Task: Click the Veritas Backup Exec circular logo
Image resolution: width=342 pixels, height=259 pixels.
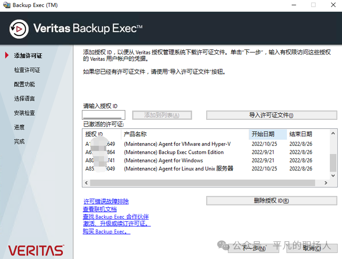Action: tap(19, 29)
